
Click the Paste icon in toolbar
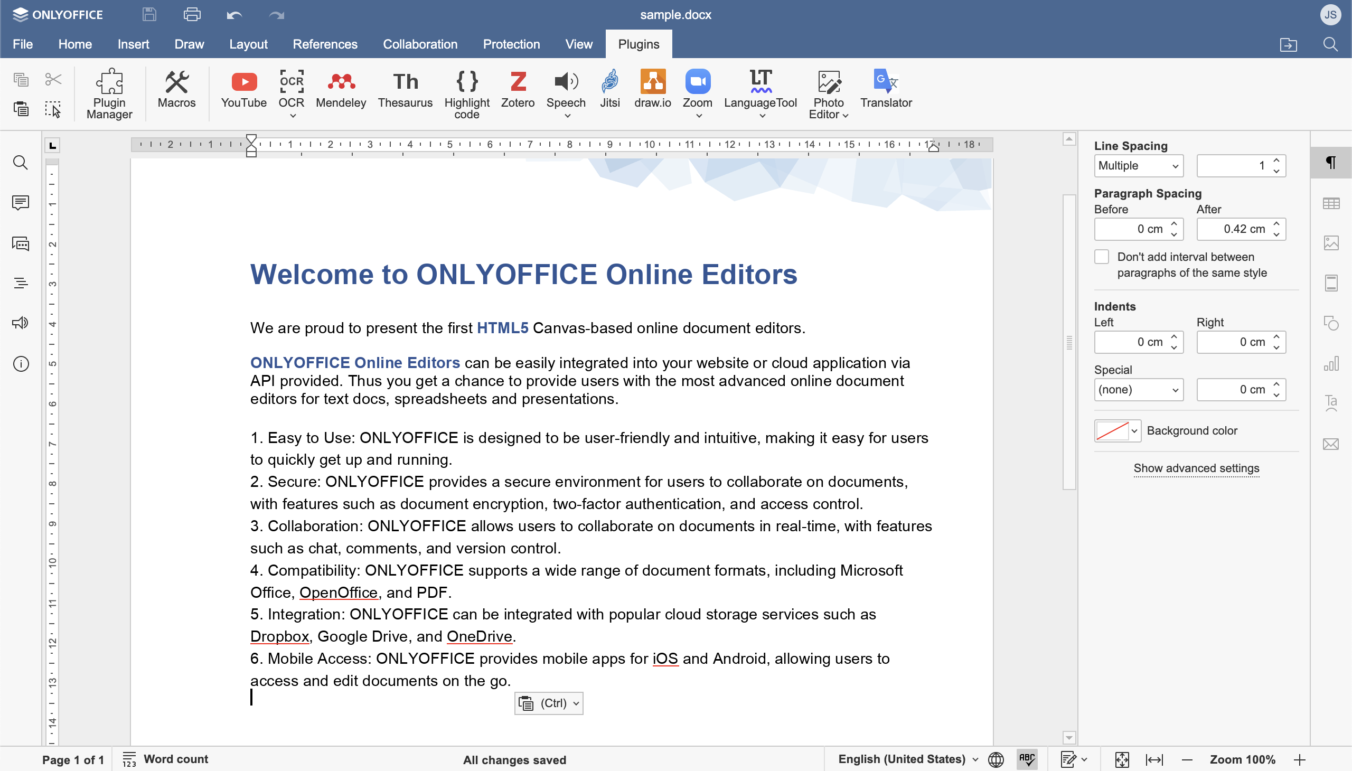tap(21, 109)
